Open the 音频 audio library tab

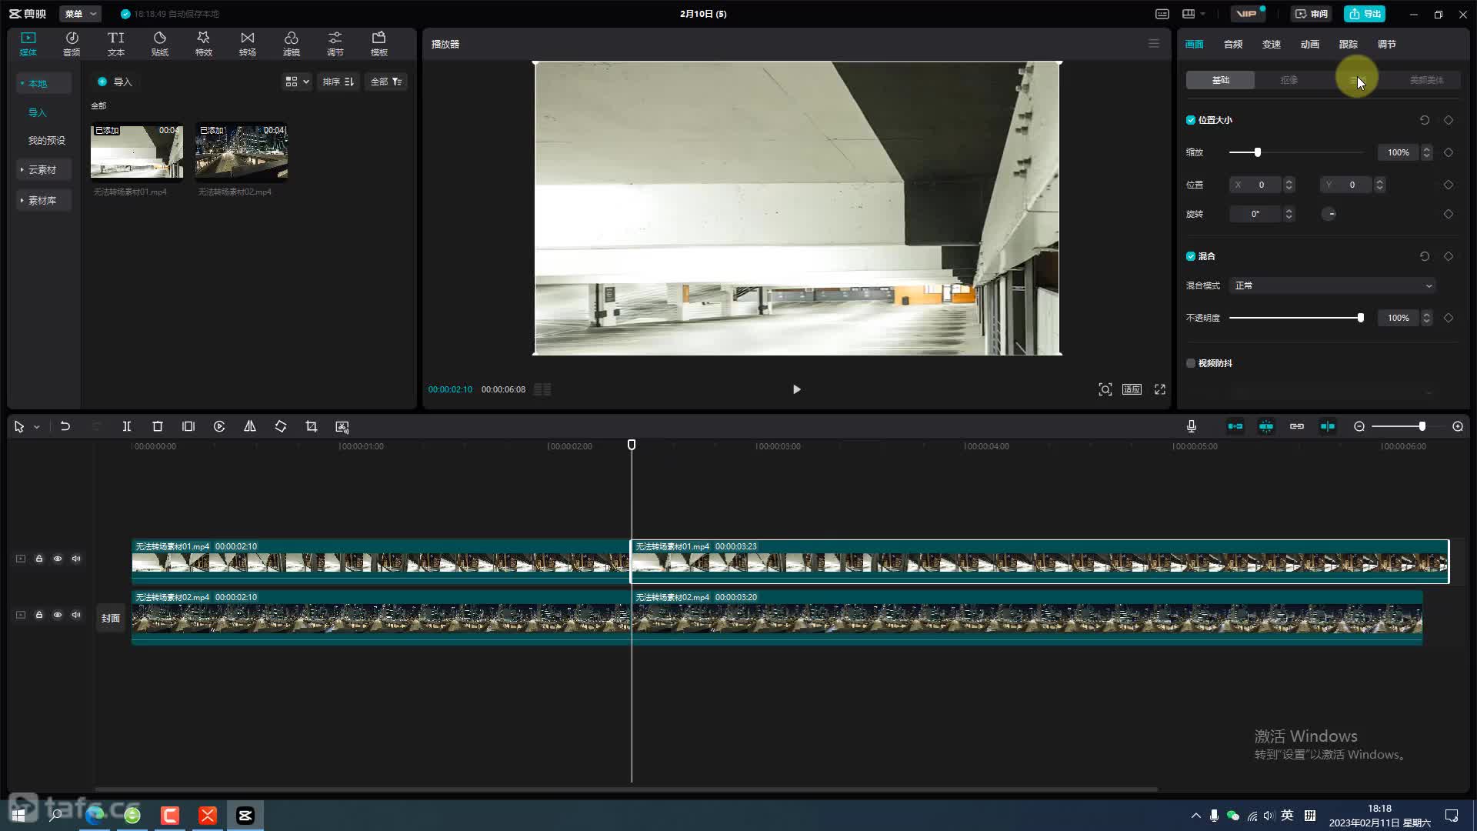pos(72,44)
